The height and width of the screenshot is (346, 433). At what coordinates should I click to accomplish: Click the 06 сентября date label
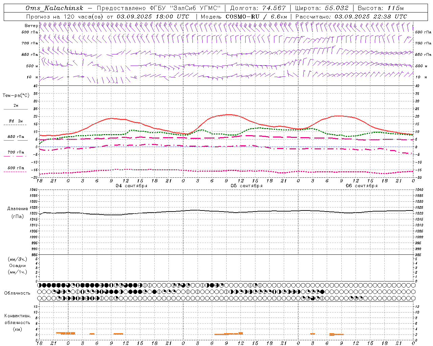coord(362,186)
